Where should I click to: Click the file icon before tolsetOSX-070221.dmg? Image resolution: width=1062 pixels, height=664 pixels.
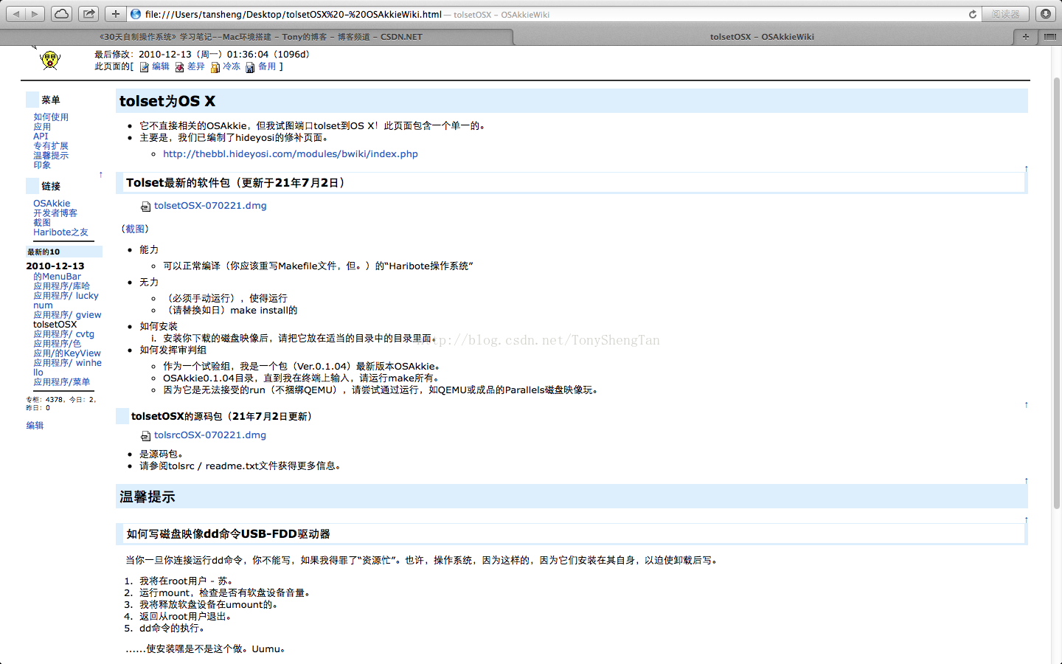(145, 207)
